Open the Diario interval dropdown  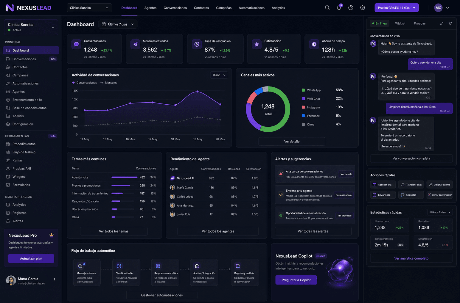pos(219,75)
